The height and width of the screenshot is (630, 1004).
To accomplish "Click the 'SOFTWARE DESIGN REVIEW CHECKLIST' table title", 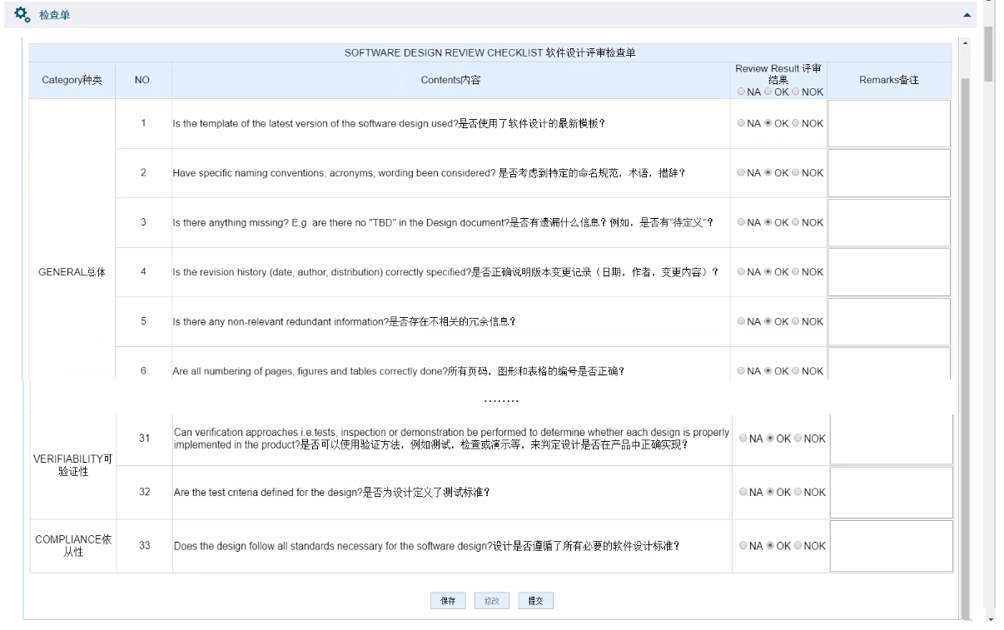I will 490,52.
